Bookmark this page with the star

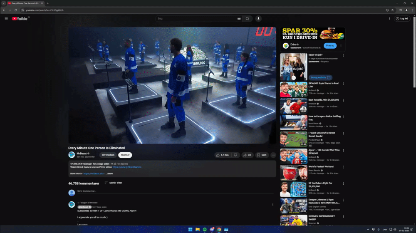(x=392, y=10)
